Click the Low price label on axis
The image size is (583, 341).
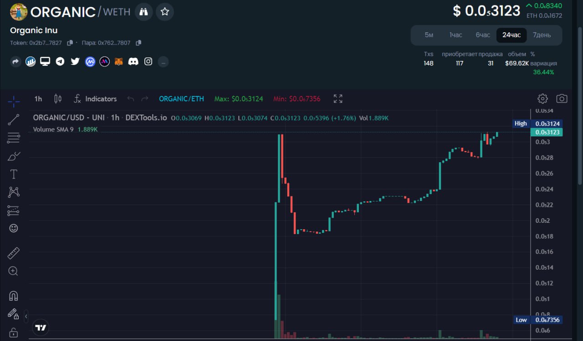point(522,320)
